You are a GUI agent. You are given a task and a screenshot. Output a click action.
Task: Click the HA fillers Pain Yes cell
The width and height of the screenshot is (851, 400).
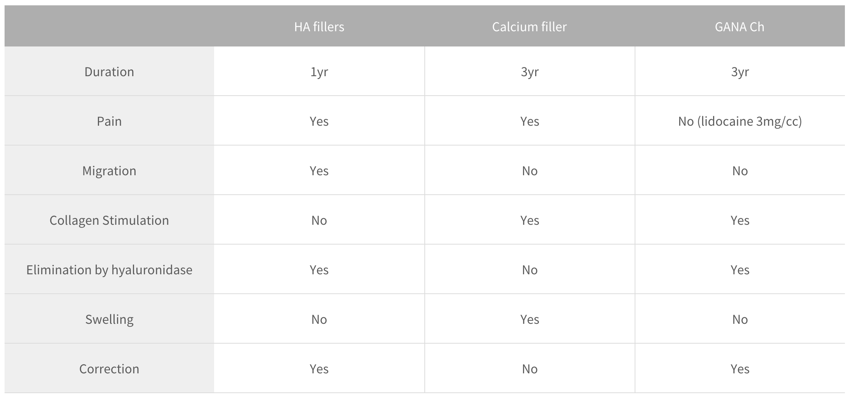point(319,121)
